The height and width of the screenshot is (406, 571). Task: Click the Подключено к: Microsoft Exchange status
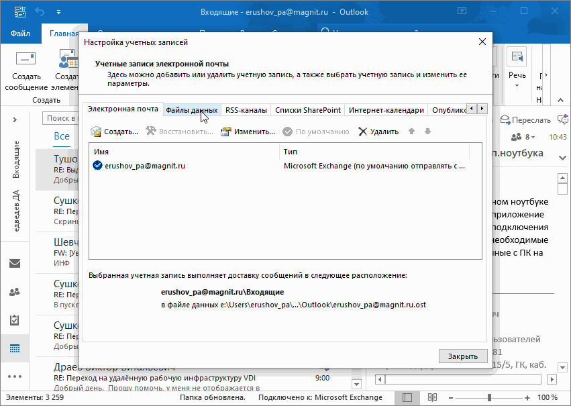point(320,397)
